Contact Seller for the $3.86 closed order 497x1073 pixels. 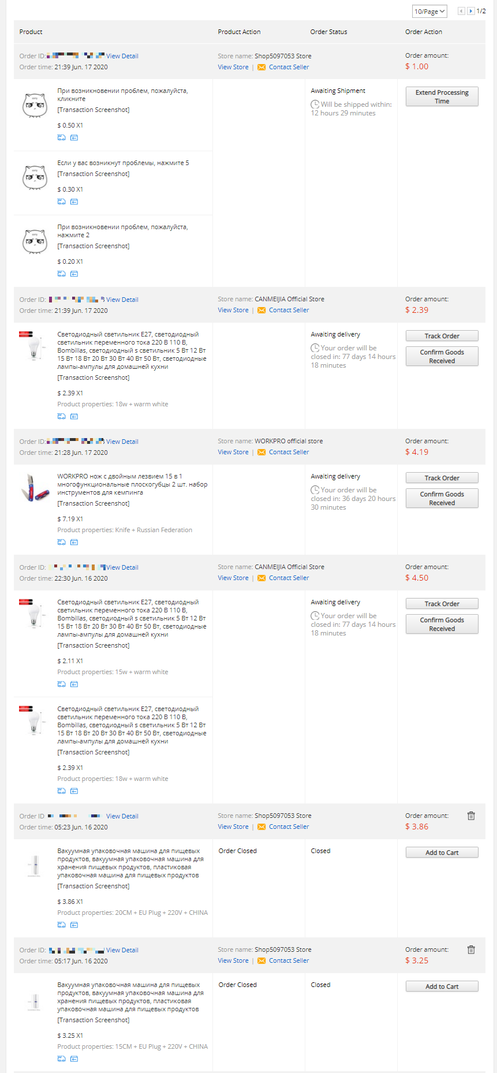point(289,827)
